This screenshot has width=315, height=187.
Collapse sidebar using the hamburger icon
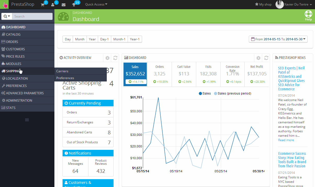(27, 120)
